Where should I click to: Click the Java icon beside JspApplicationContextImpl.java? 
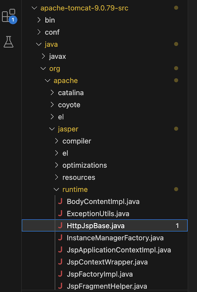pyautogui.click(x=60, y=250)
